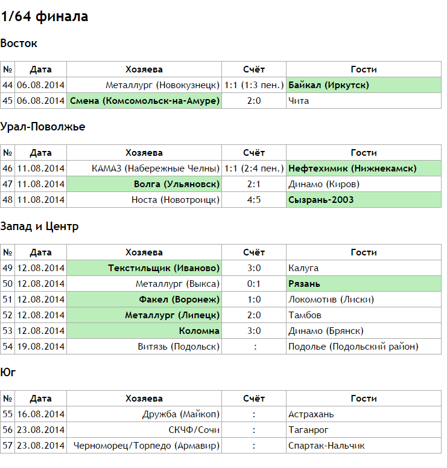The height and width of the screenshot is (468, 447).
Task: Click the 19.08.2014 date cell
Action: 40,347
